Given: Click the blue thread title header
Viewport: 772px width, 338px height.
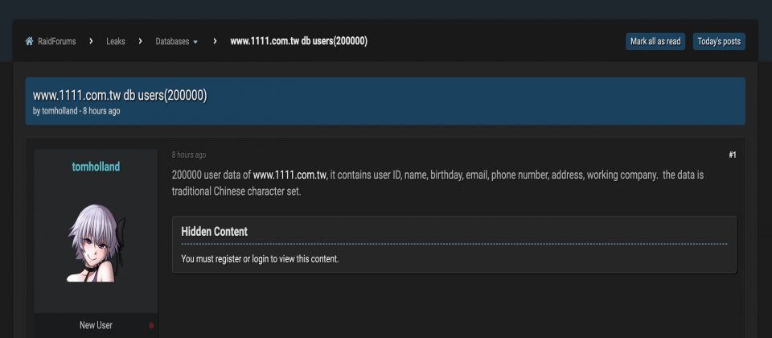Looking at the screenshot, I should [120, 95].
